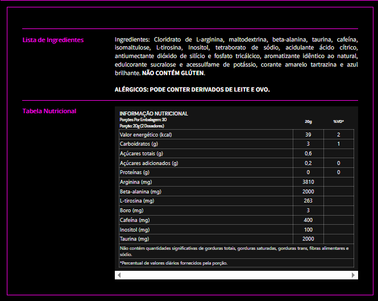The height and width of the screenshot is (301, 378).
Task: Click the 'Cafeína (mg)' value 400
Action: 308,220
